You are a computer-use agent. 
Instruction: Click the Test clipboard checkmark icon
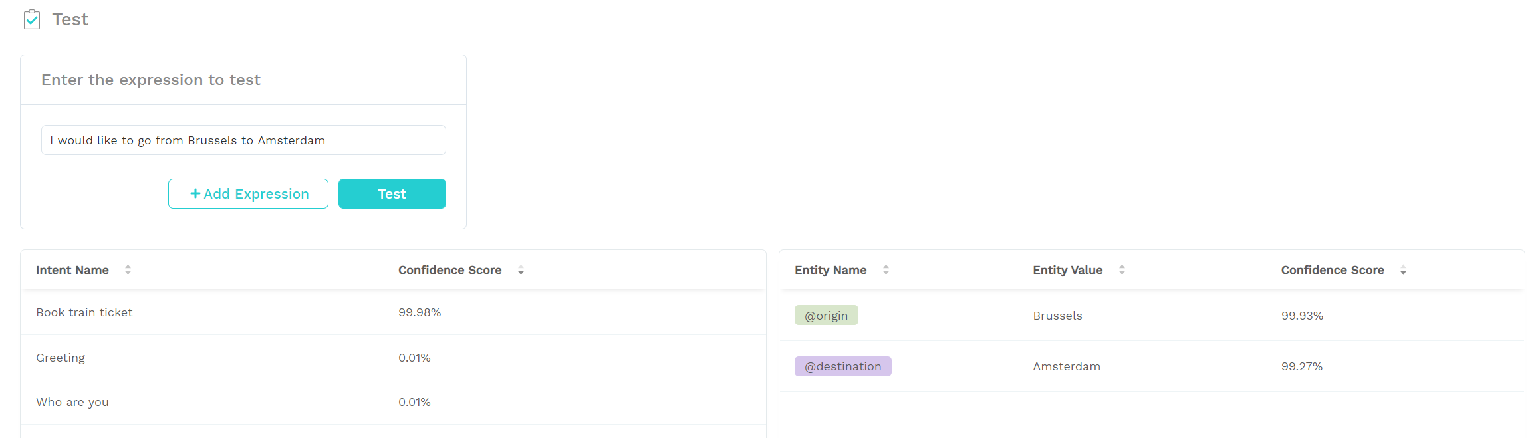click(32, 20)
